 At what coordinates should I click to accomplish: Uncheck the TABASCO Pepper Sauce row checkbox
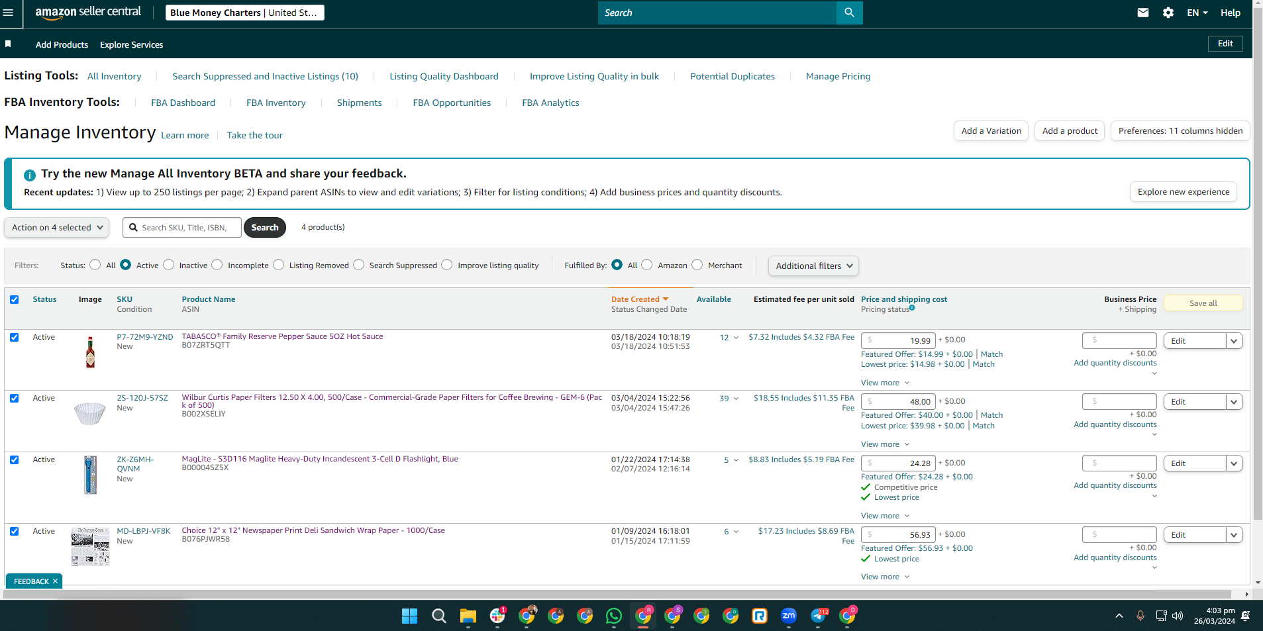(x=15, y=337)
